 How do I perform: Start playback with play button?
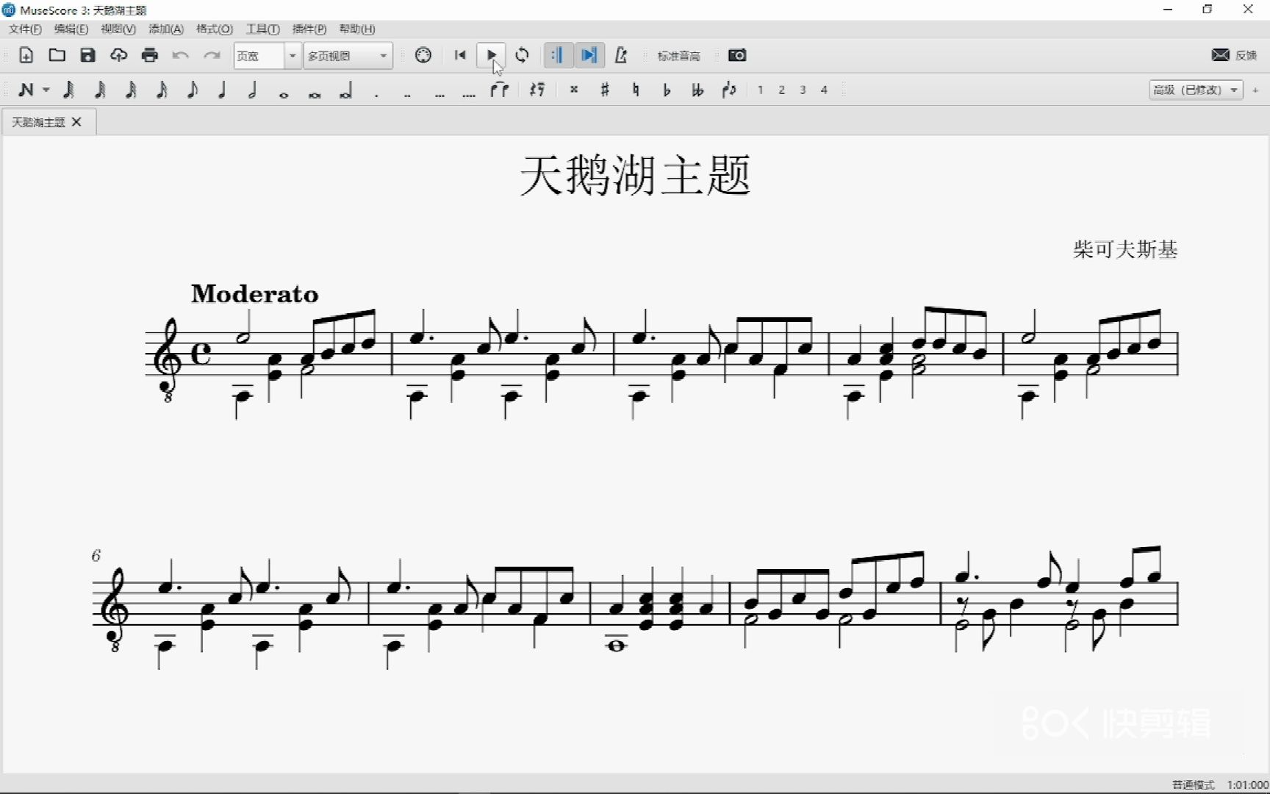[x=491, y=55]
